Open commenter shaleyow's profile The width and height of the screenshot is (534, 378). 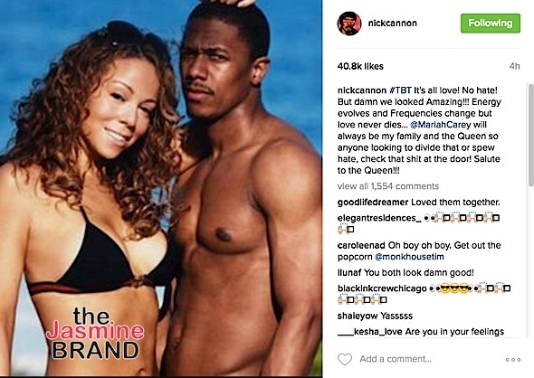tap(358, 316)
